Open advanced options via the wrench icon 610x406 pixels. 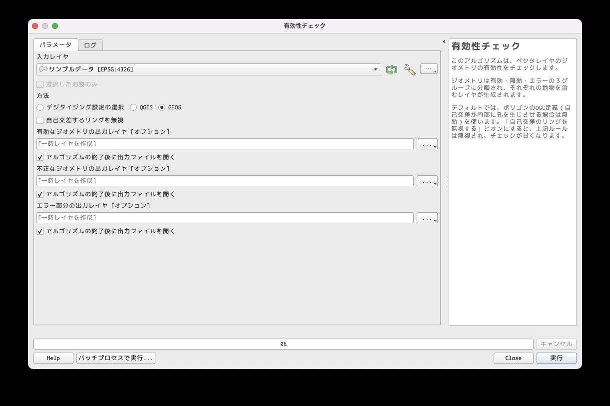pos(410,70)
